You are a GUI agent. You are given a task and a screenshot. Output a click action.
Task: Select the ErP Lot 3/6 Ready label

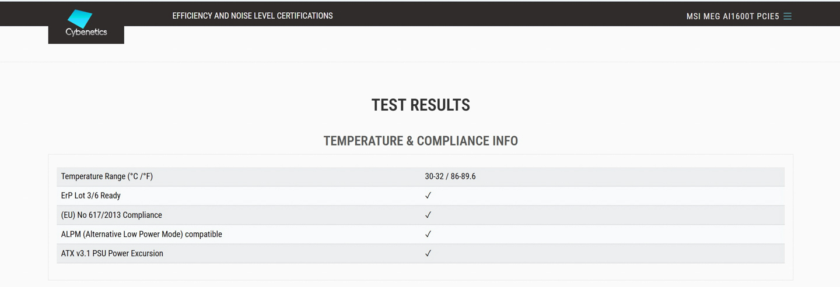[91, 196]
